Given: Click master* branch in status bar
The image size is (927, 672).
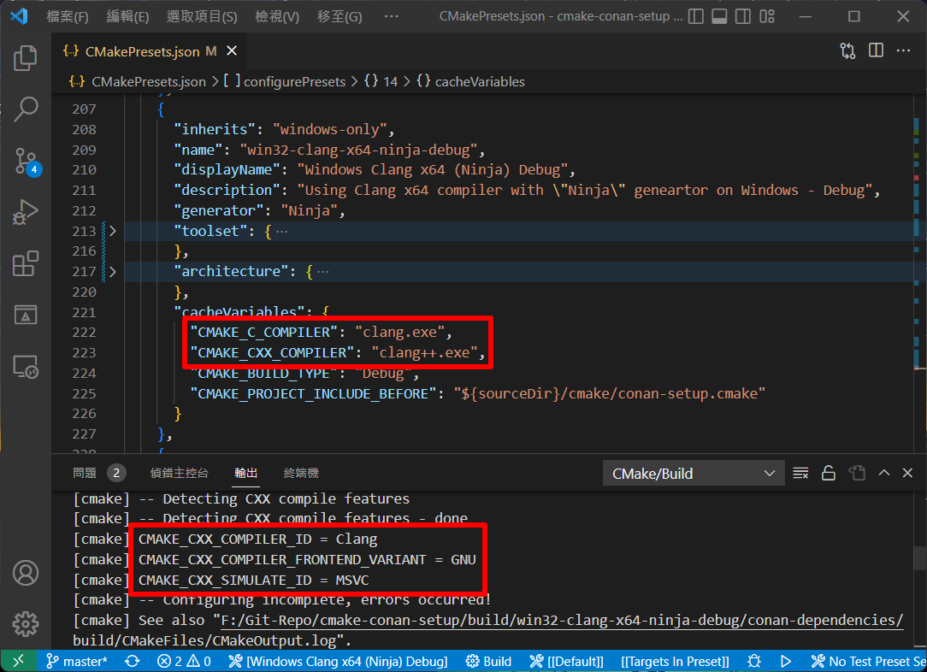Looking at the screenshot, I should 78,662.
